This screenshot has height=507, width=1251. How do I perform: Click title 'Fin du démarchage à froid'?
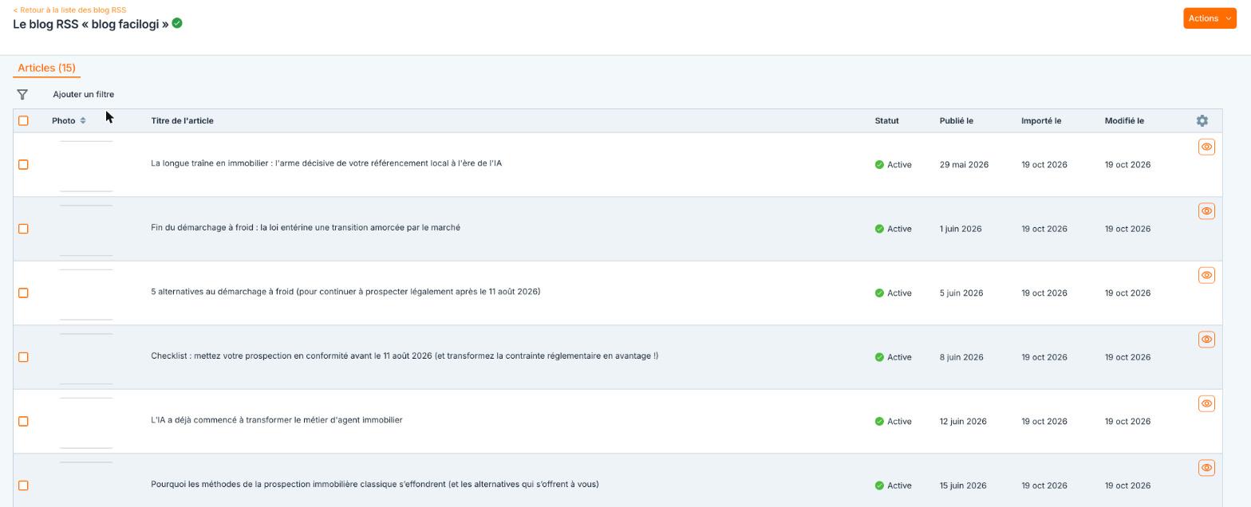(x=306, y=227)
